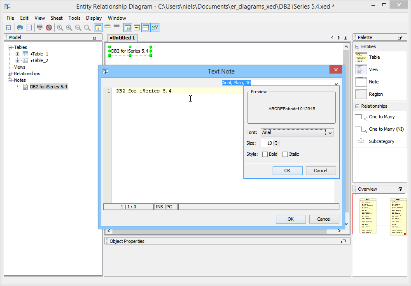Go to previous sheet tab arrow
Image resolution: width=411 pixels, height=286 pixels.
pyautogui.click(x=332, y=38)
